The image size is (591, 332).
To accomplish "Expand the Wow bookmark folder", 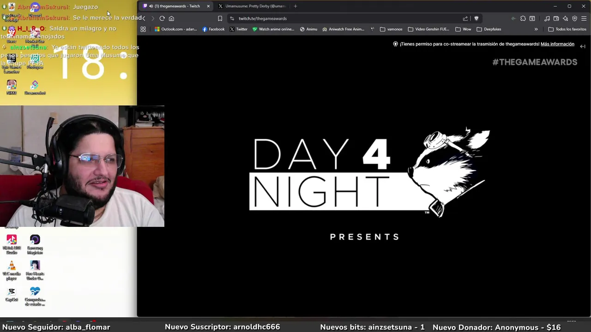I will tap(463, 29).
